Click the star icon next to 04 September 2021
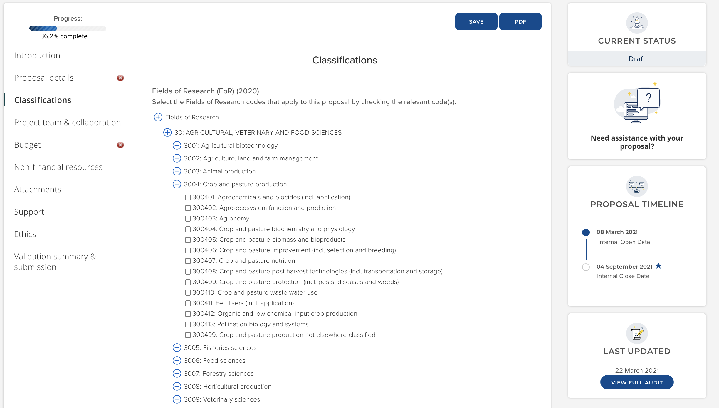The height and width of the screenshot is (408, 719). pyautogui.click(x=658, y=266)
